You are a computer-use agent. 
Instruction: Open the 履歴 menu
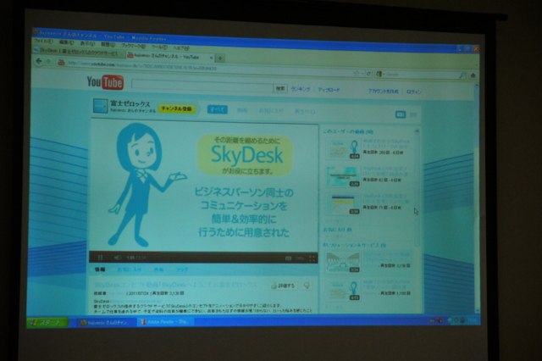[108, 45]
